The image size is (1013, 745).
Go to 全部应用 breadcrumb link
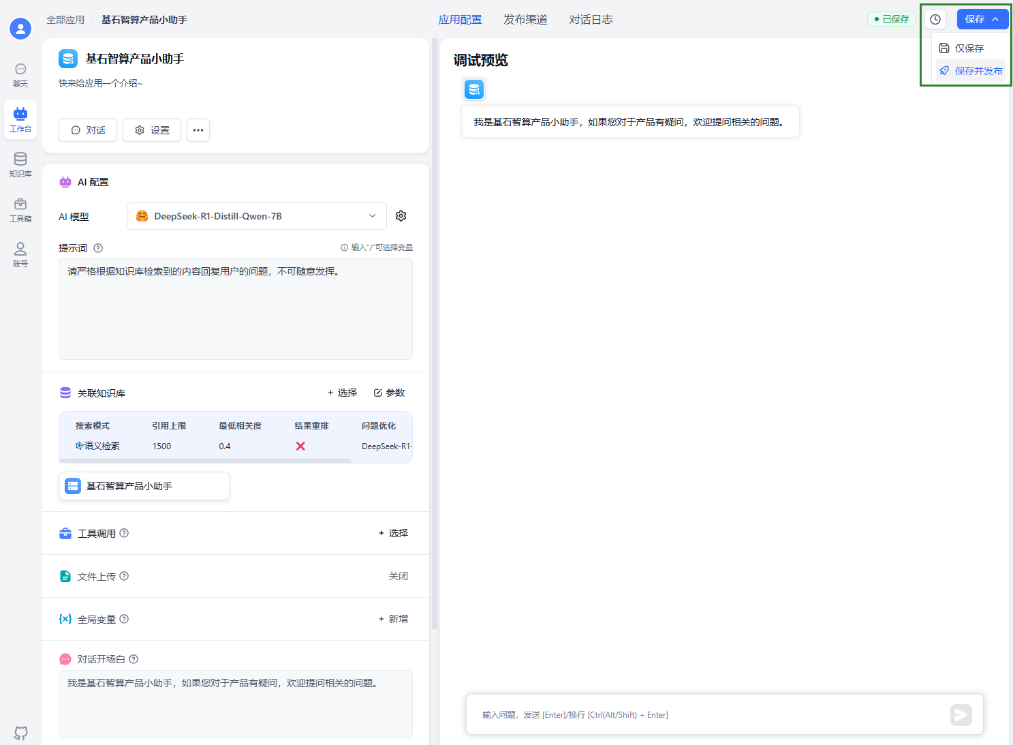[x=65, y=20]
